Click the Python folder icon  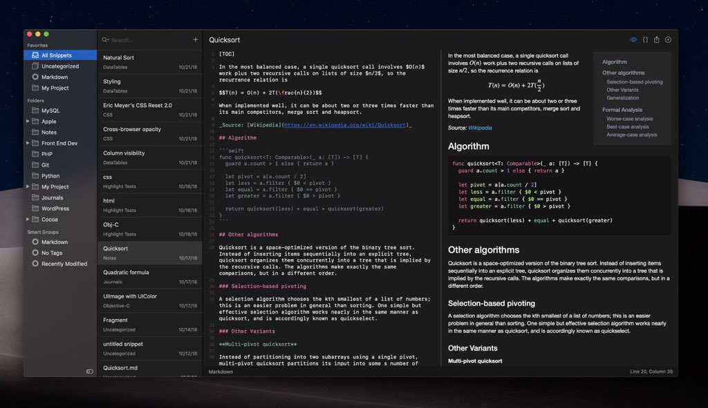point(35,176)
